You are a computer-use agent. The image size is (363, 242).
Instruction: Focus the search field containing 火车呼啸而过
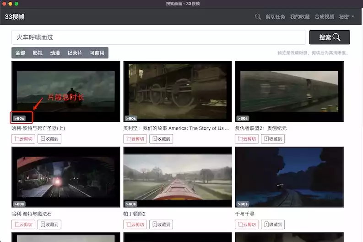point(158,37)
